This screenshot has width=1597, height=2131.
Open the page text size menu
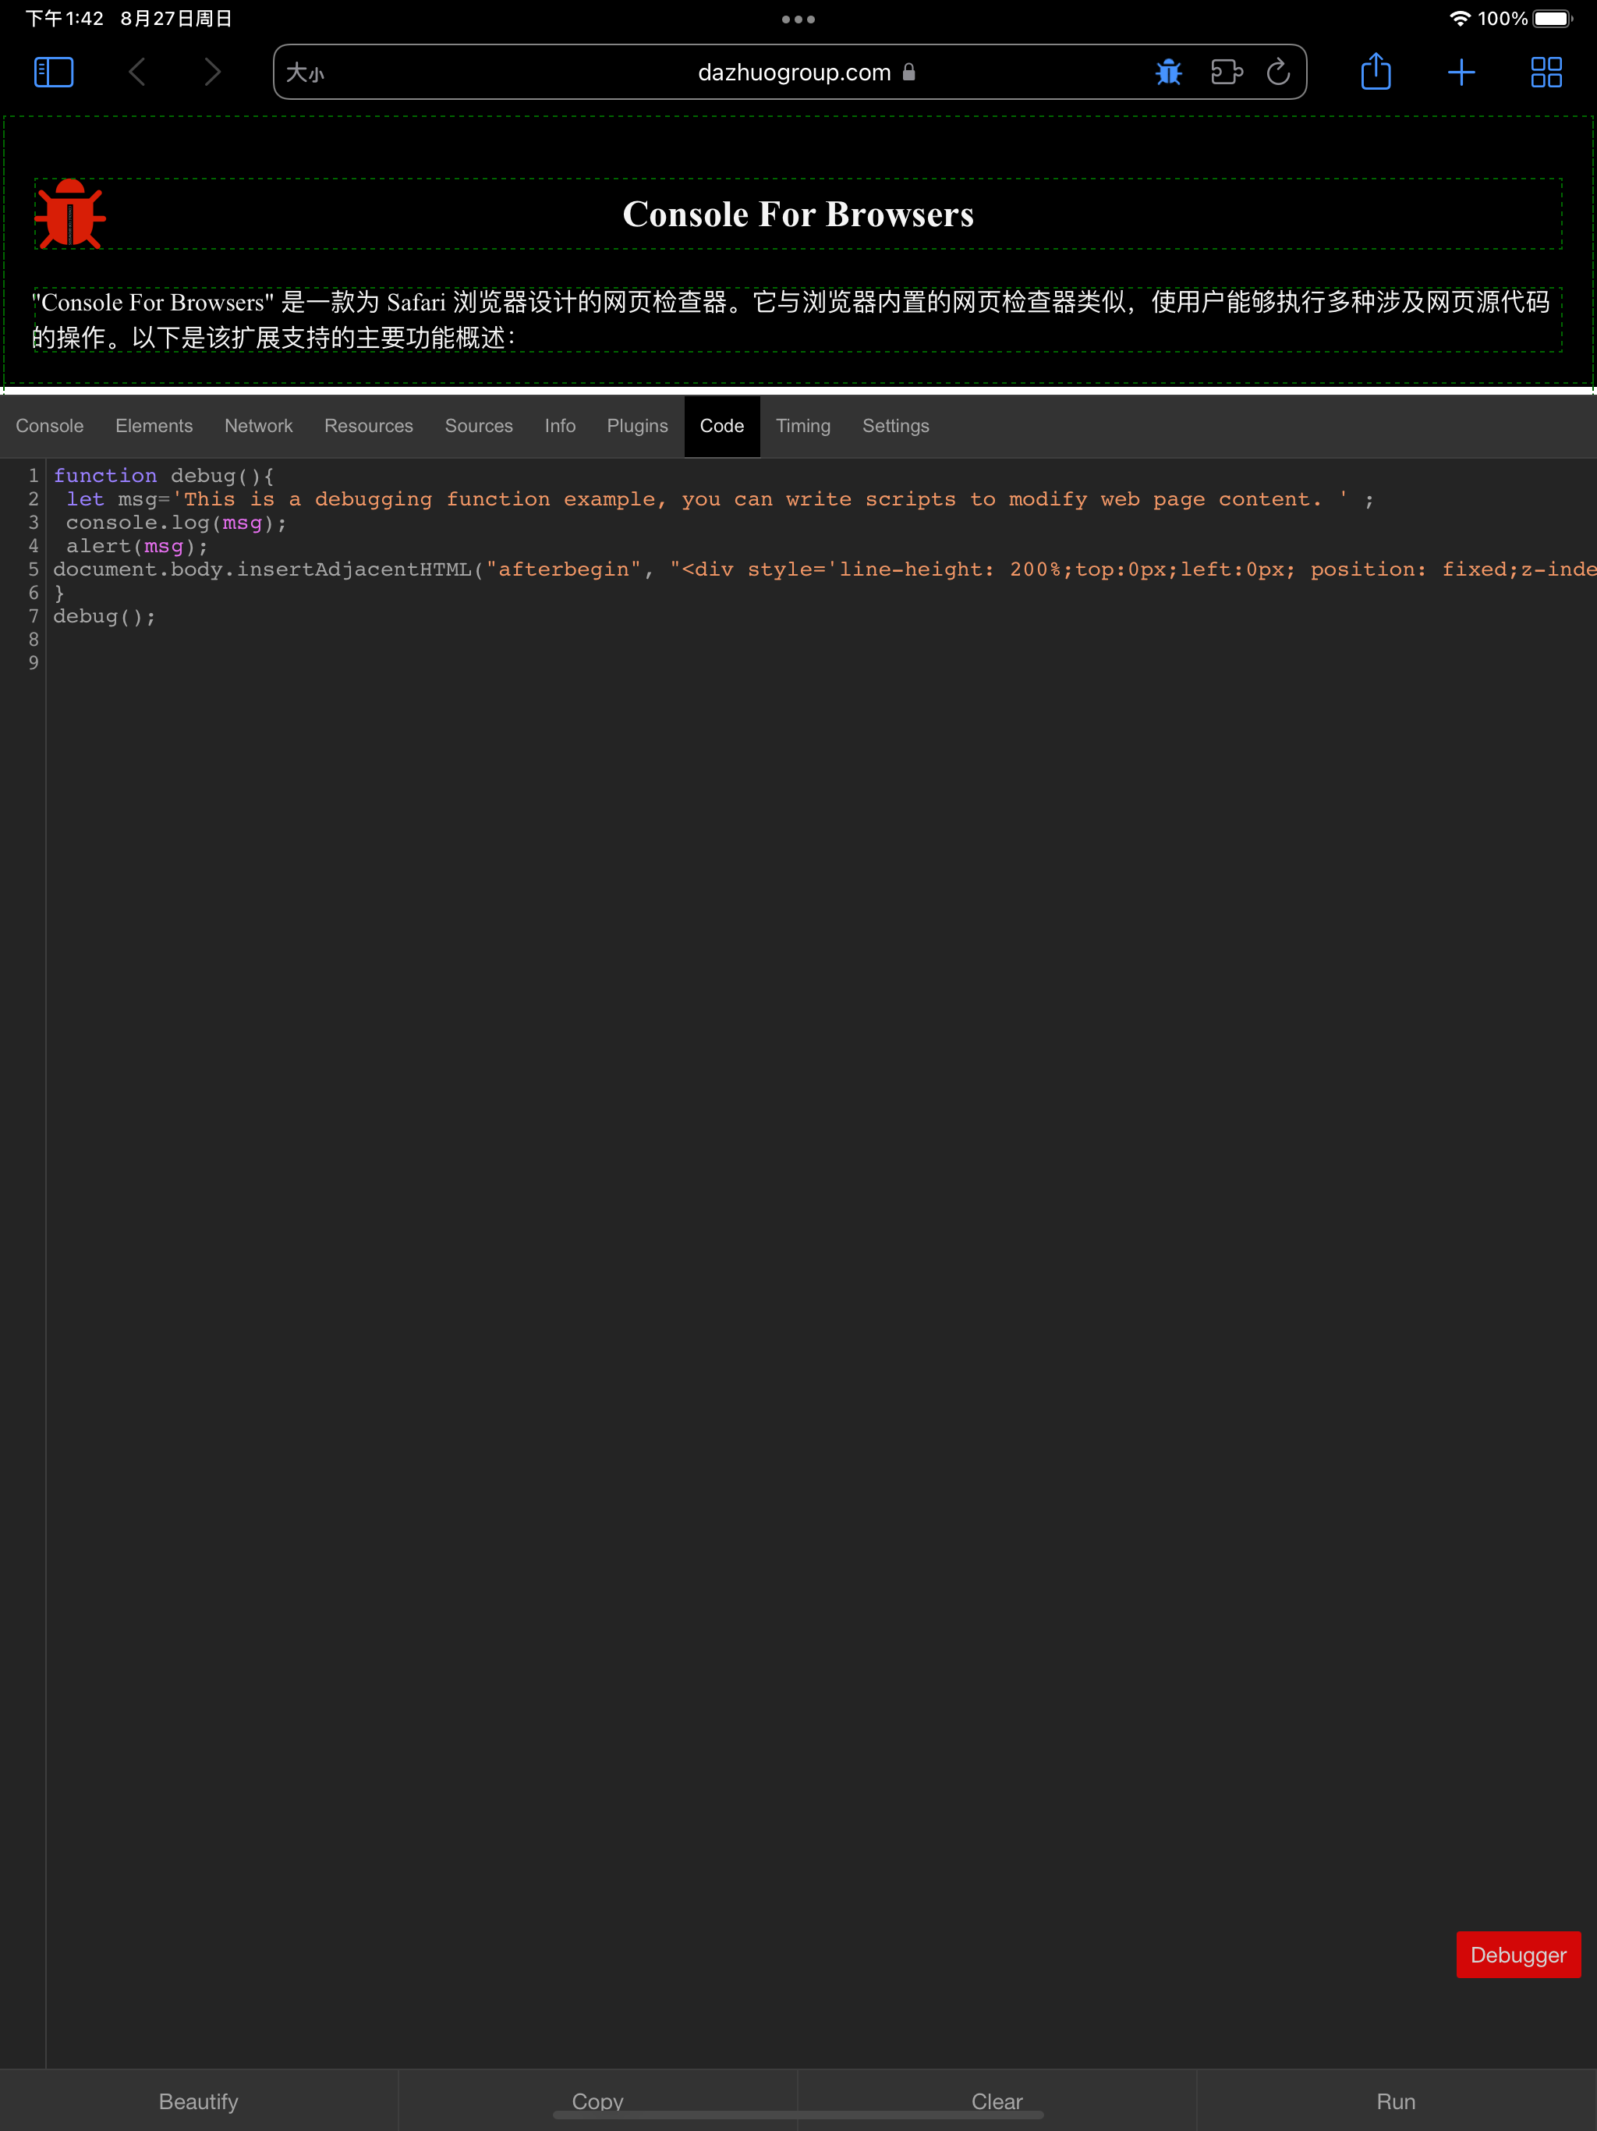(x=306, y=73)
